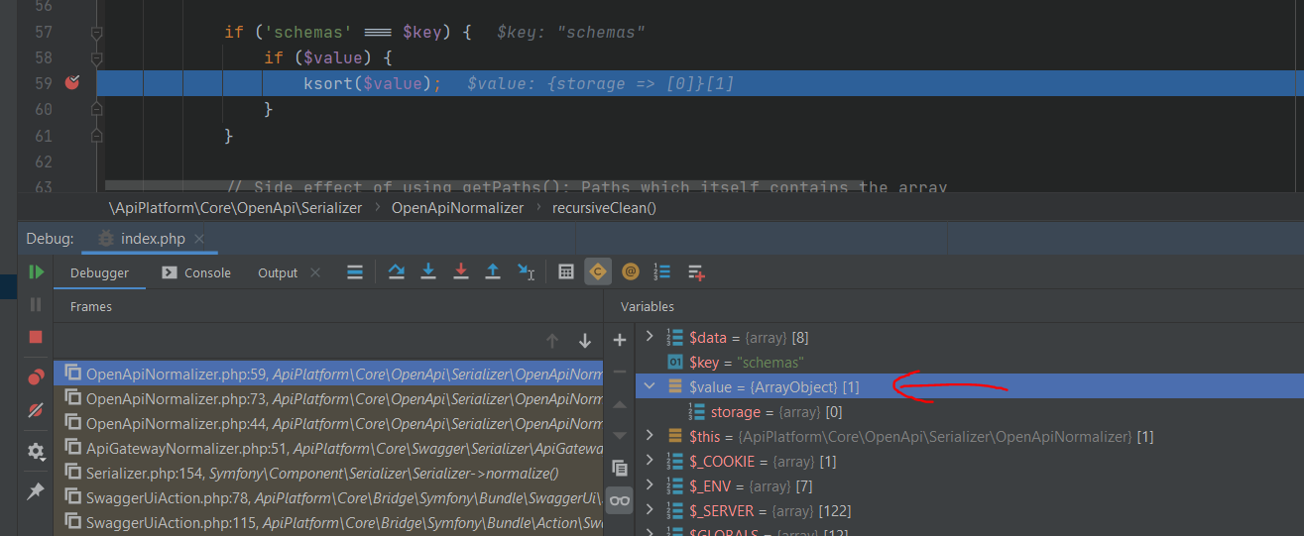The width and height of the screenshot is (1304, 536).
Task: Open View Breakpoints red dots icon
Action: click(x=36, y=377)
